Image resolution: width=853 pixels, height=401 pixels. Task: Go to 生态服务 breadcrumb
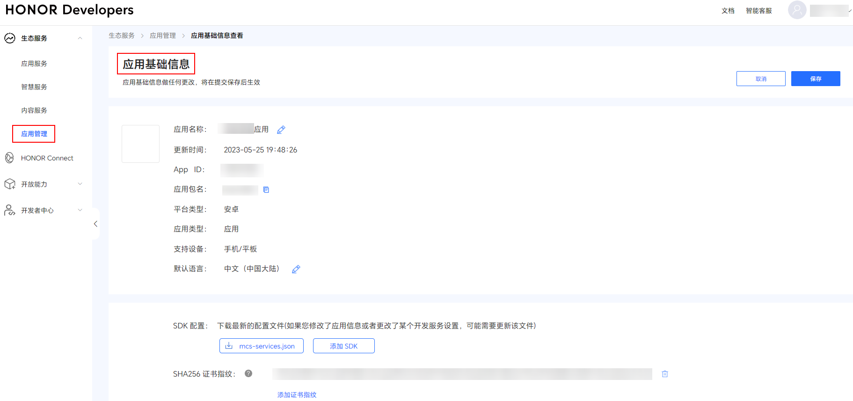point(122,36)
